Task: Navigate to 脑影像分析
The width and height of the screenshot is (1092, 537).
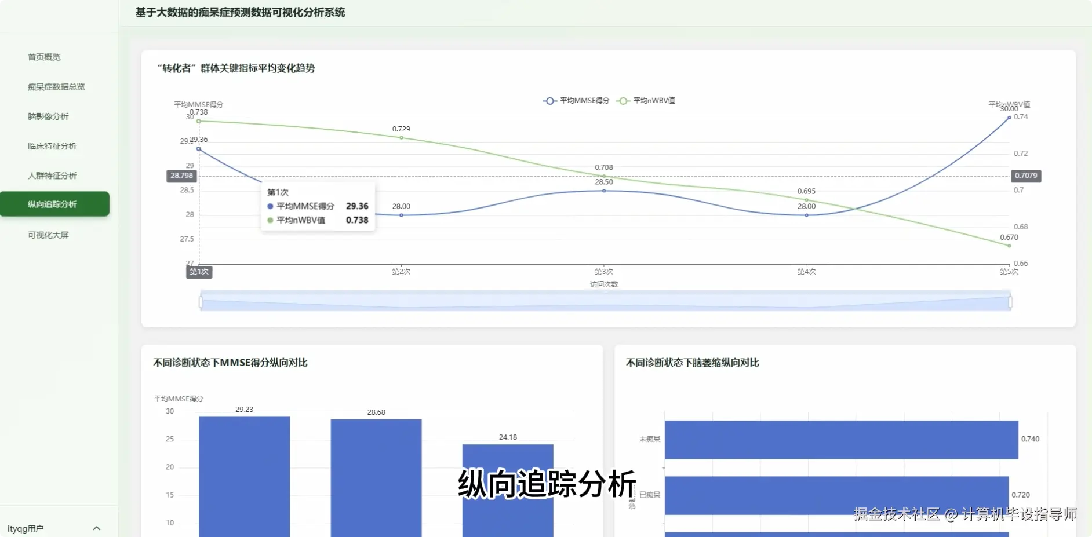Action: tap(46, 116)
